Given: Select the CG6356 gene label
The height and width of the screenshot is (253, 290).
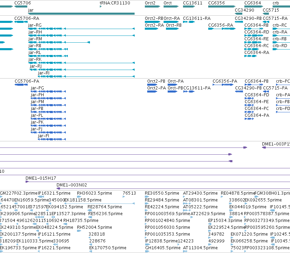Looking at the screenshot, I should tap(216, 3).
